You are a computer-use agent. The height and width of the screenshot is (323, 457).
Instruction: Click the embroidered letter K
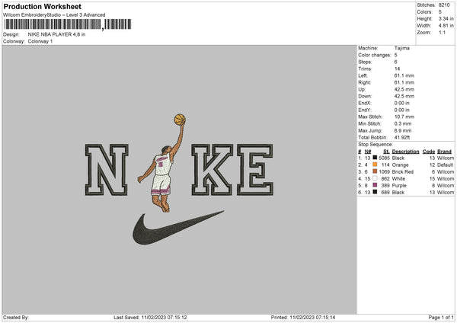click(213, 170)
